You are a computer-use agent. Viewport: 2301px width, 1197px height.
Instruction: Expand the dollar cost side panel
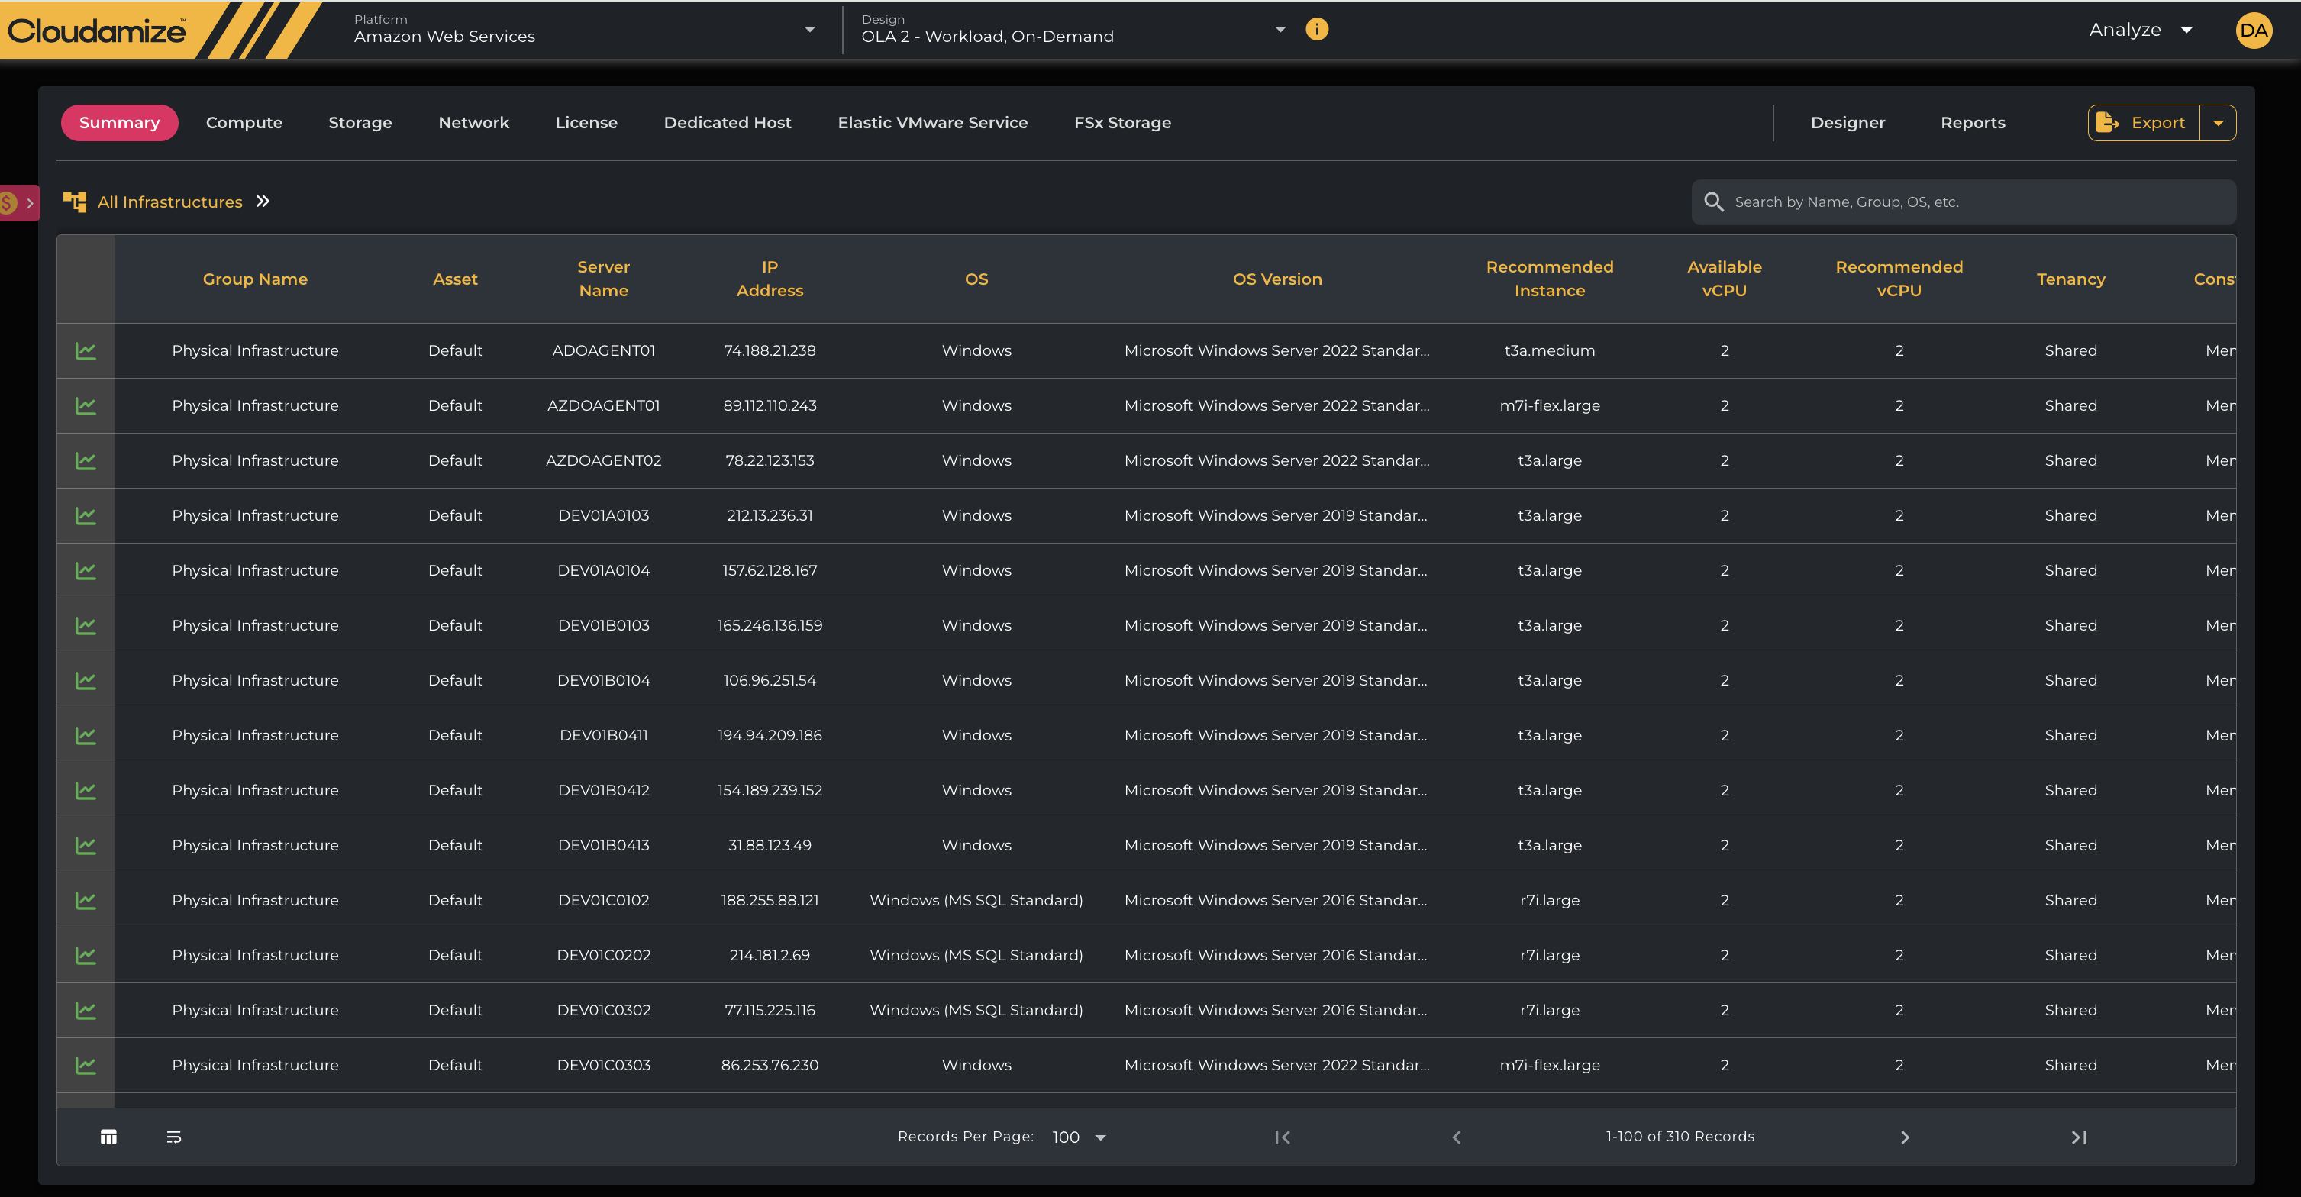(x=19, y=203)
